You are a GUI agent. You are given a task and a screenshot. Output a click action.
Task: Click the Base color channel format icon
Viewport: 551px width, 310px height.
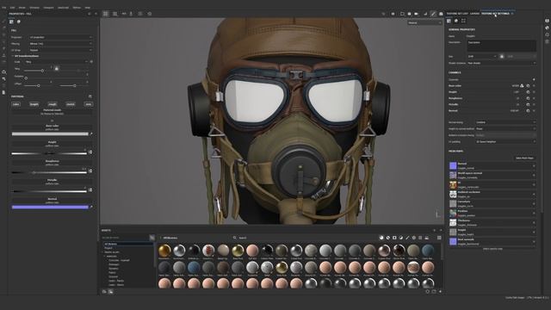coord(528,86)
